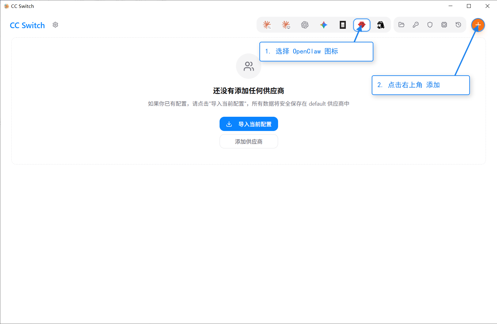Maximize the CC Switch window
This screenshot has width=497, height=324.
469,6
